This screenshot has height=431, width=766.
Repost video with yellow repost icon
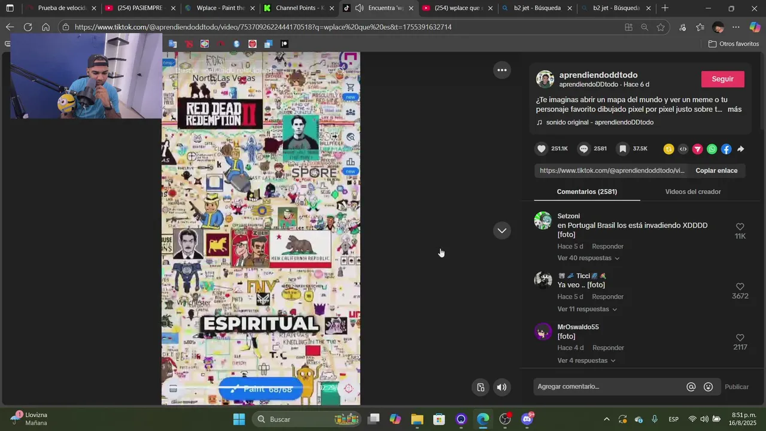coord(668,149)
